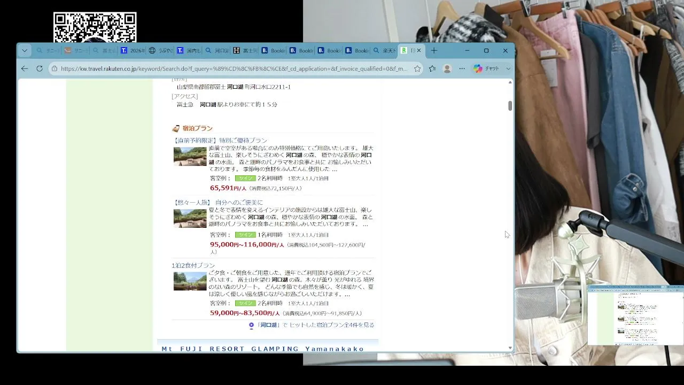Click the 1泊2食付プラン thumbnail image
Viewport: 684px width, 385px height.
pos(190,281)
